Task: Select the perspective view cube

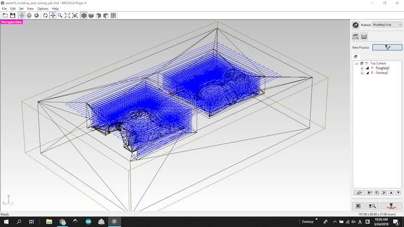Action: (x=84, y=15)
